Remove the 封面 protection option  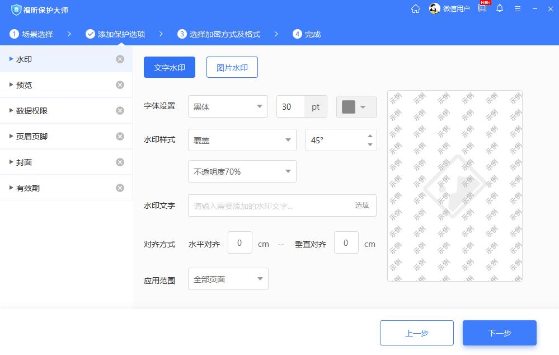[121, 162]
